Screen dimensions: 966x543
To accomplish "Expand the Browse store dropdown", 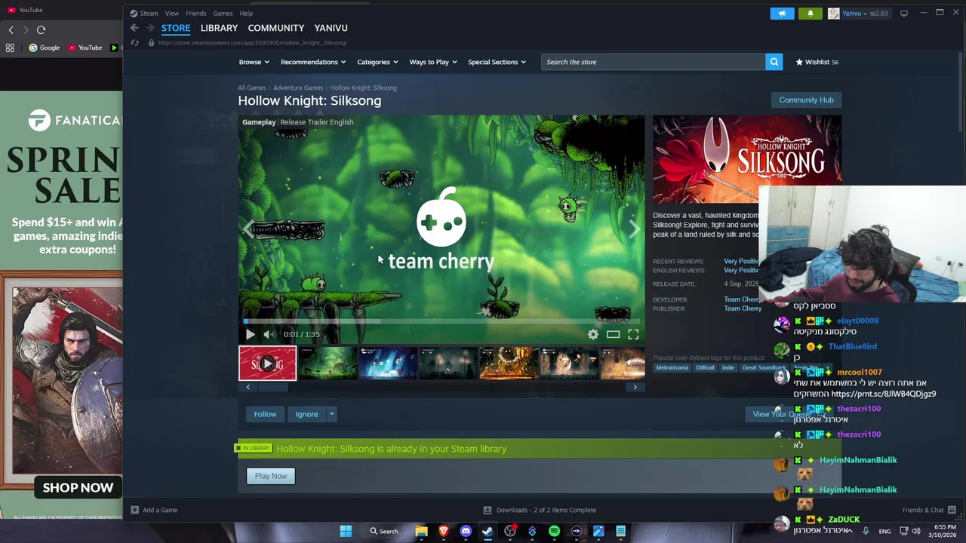I will coord(254,62).
